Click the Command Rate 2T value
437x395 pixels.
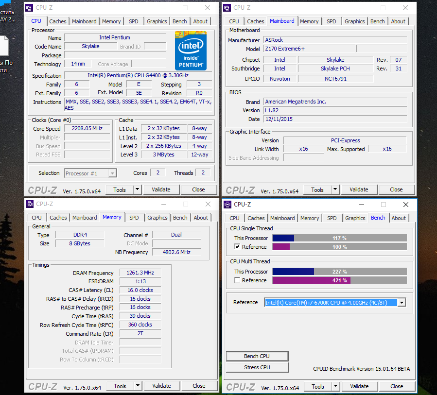pos(140,333)
